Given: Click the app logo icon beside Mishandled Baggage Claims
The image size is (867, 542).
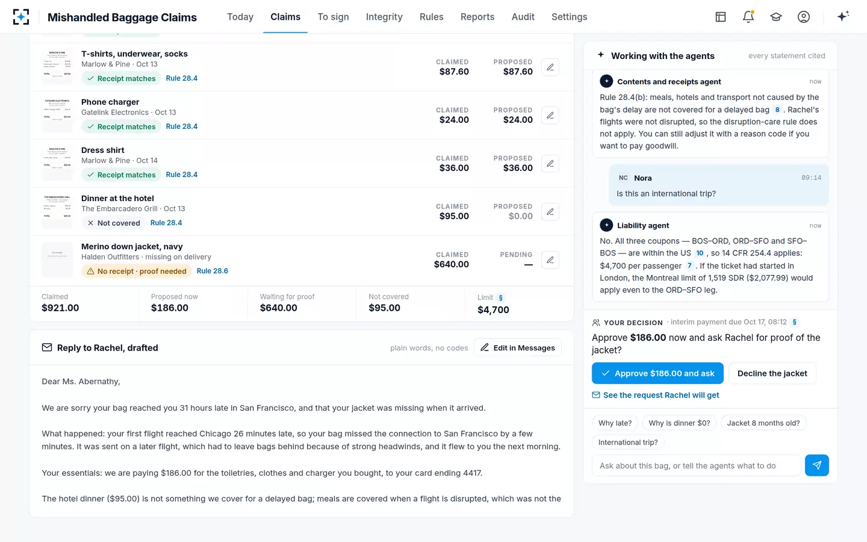Looking at the screenshot, I should [21, 17].
